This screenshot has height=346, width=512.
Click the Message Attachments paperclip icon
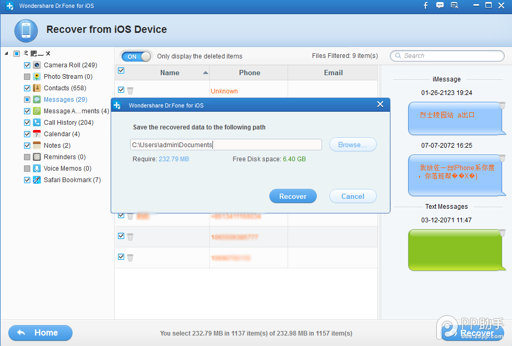(x=37, y=111)
